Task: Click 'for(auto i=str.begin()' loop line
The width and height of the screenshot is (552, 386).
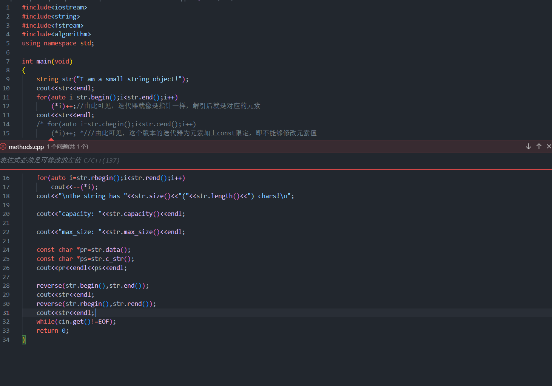Action: [x=107, y=97]
